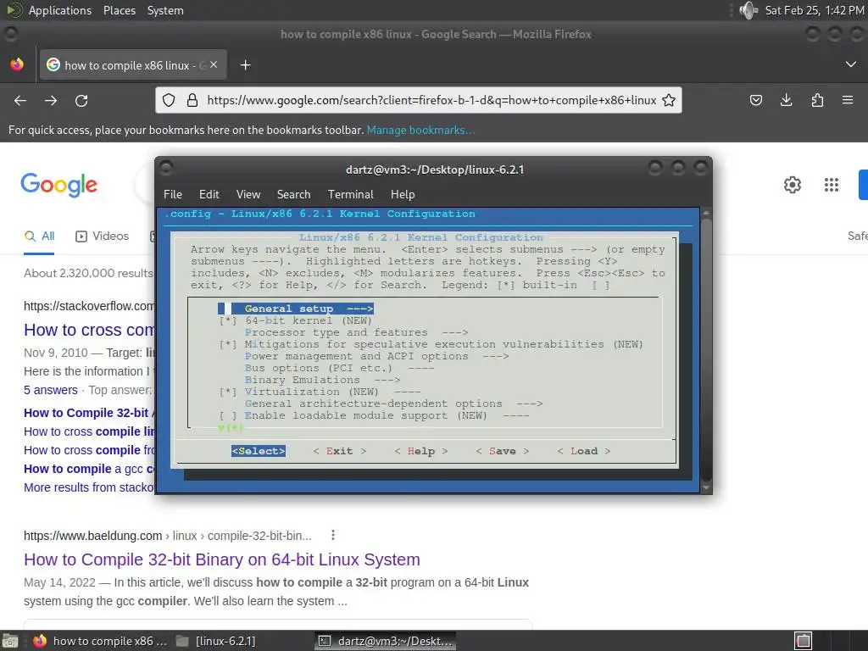868x651 pixels.
Task: Toggle Virtualization option checkbox
Action: coord(227,392)
